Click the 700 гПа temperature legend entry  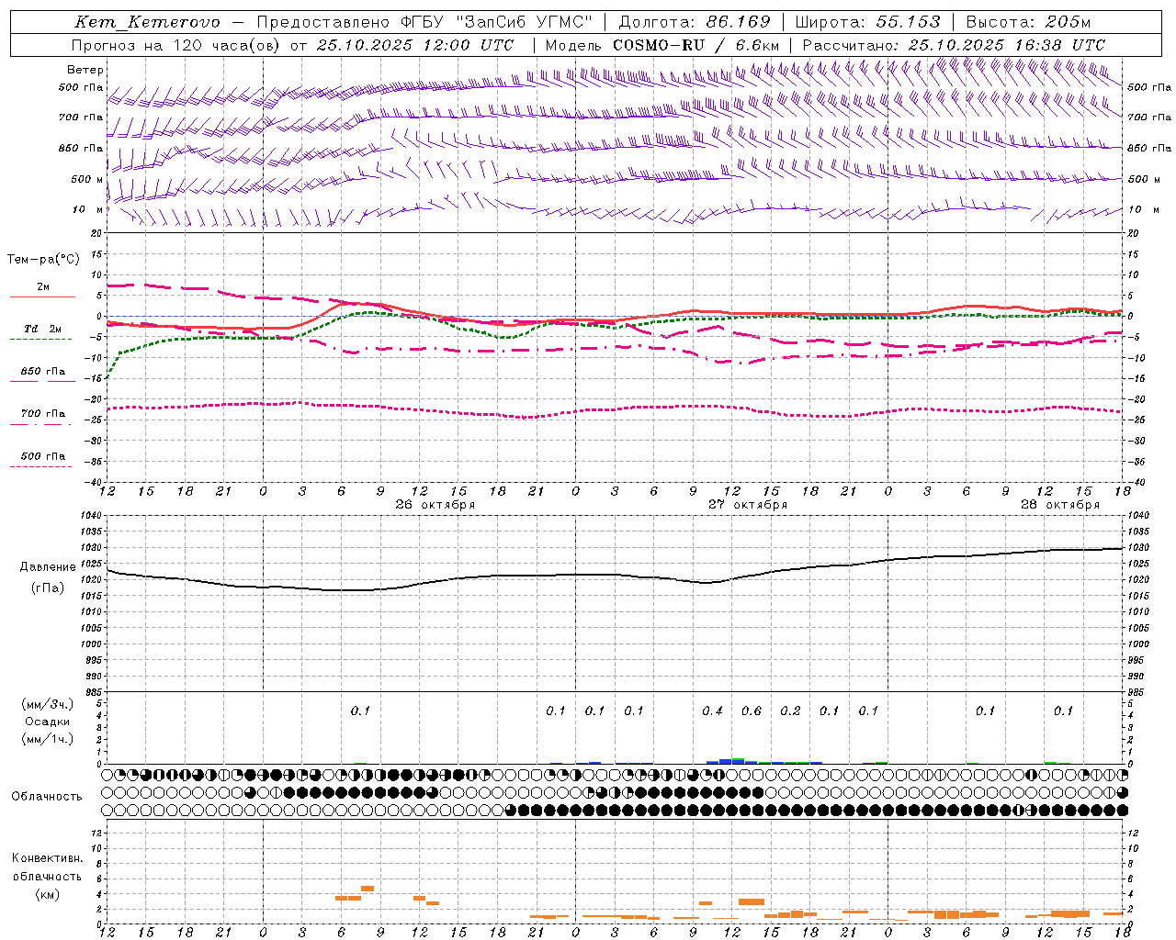click(x=43, y=413)
